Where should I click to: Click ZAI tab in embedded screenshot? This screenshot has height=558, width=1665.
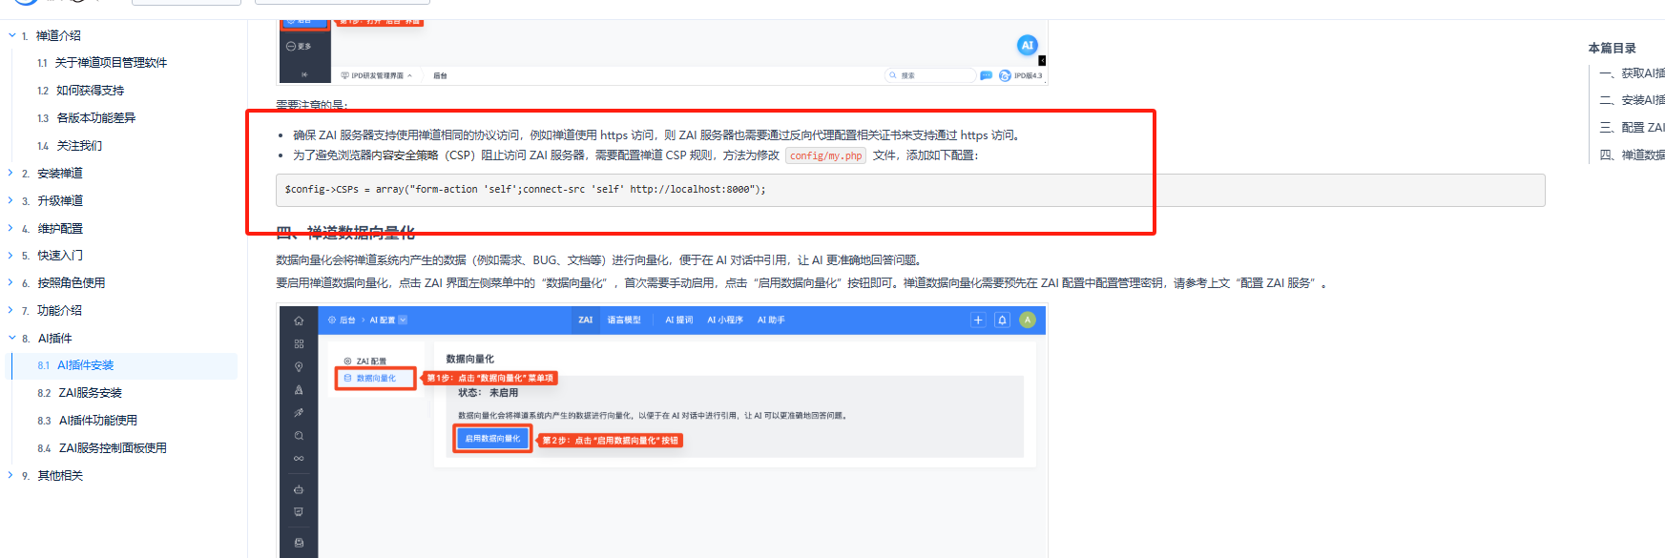(585, 320)
